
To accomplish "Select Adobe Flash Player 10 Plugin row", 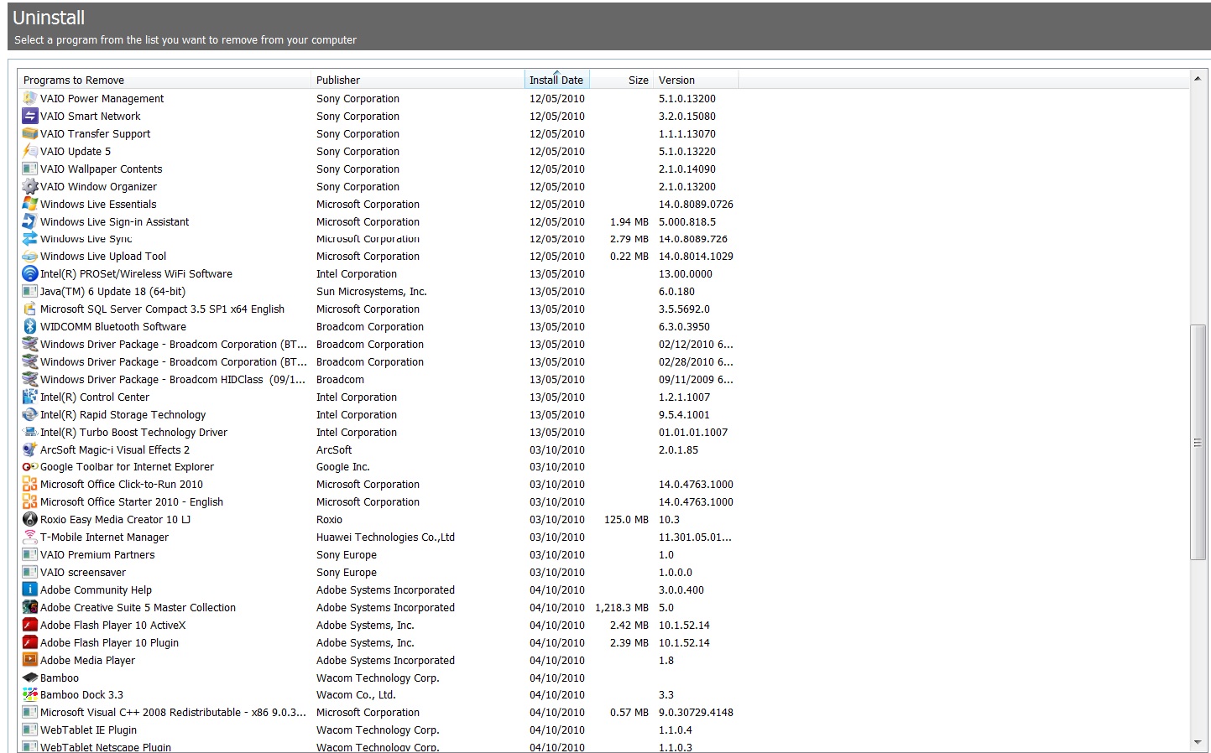I will point(378,642).
